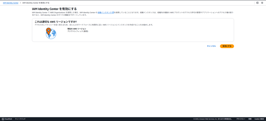Click the Amazon Web Services copyright text
266x121 pixels.
point(213,119)
